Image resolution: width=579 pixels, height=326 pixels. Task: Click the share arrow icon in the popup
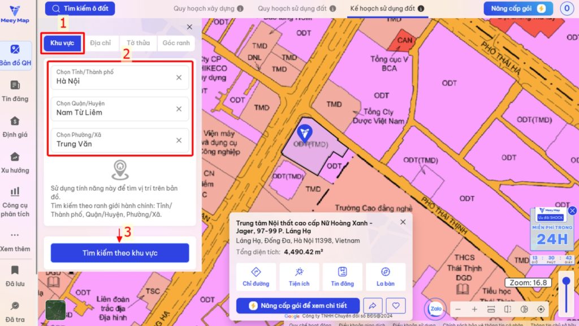click(373, 306)
